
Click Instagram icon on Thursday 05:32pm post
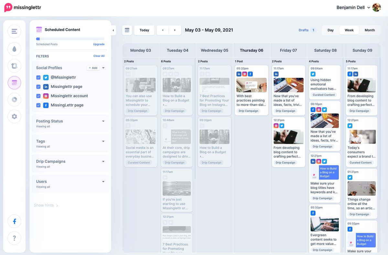[245, 74]
